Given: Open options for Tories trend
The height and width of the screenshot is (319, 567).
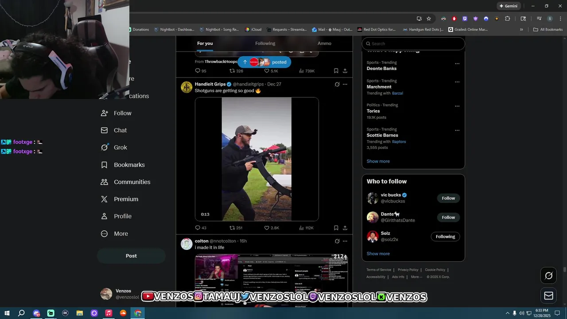Looking at the screenshot, I should click(457, 106).
